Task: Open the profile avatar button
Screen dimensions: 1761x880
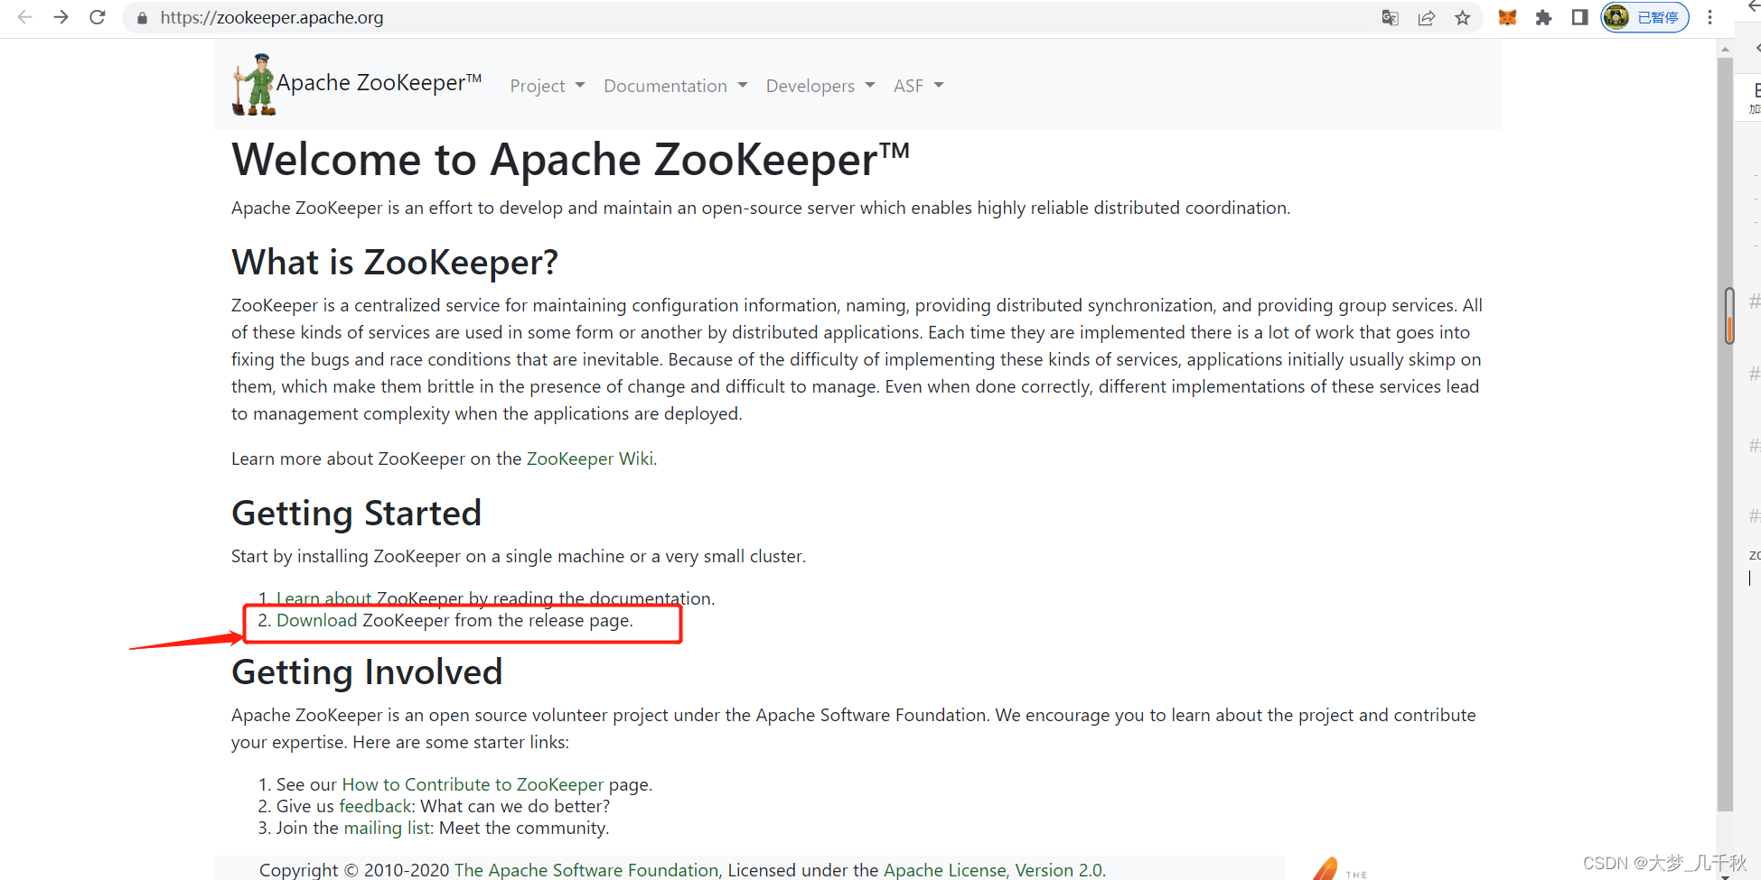Action: point(1644,17)
